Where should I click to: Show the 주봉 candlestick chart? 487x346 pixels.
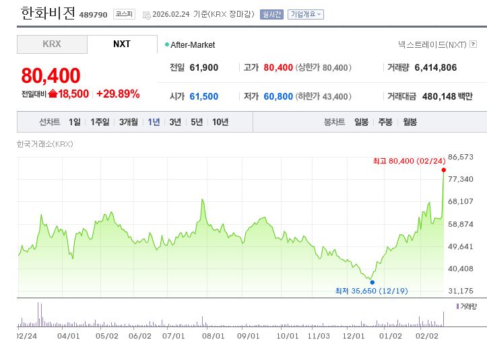385,122
